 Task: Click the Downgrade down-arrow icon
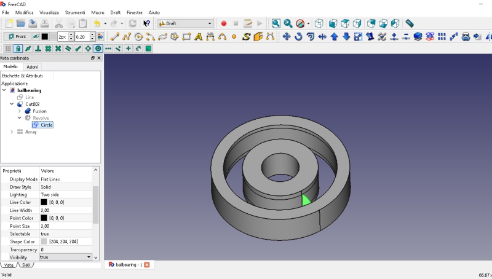pyautogui.click(x=346, y=37)
